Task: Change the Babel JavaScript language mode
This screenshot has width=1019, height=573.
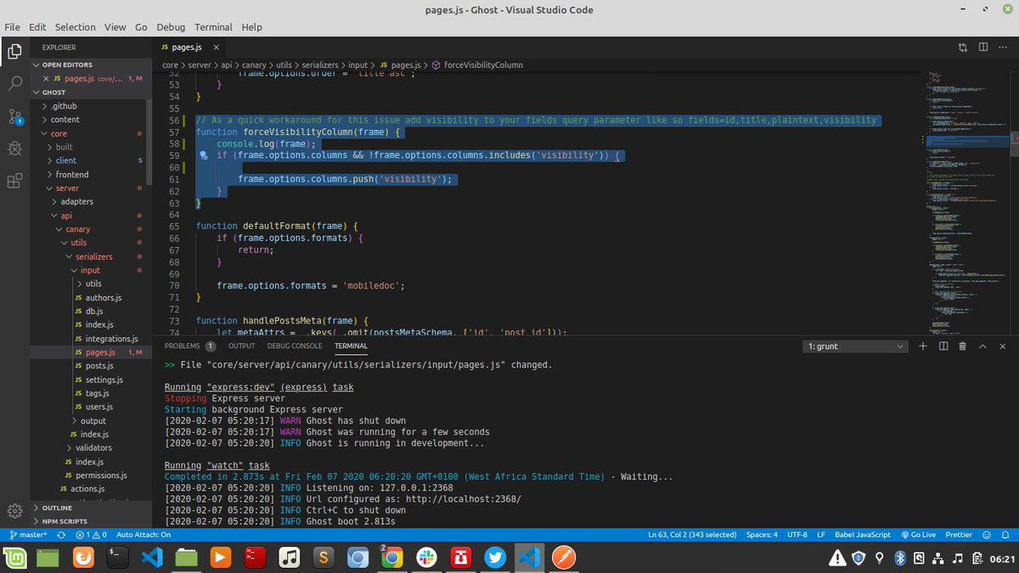Action: point(862,535)
